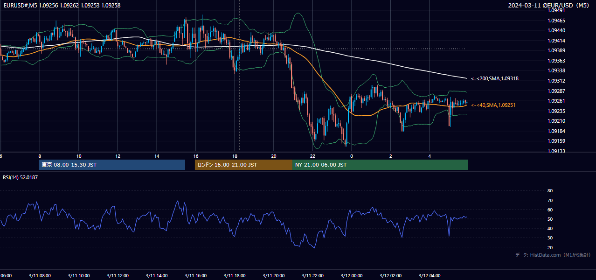Select the London 16:00-21:00 JST session bar
The image size is (596, 280).
point(243,165)
